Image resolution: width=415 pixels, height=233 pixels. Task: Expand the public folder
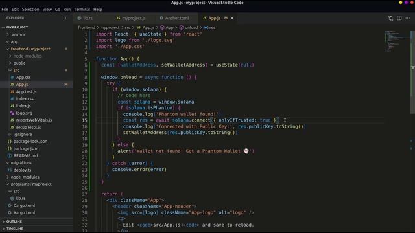click(19, 63)
